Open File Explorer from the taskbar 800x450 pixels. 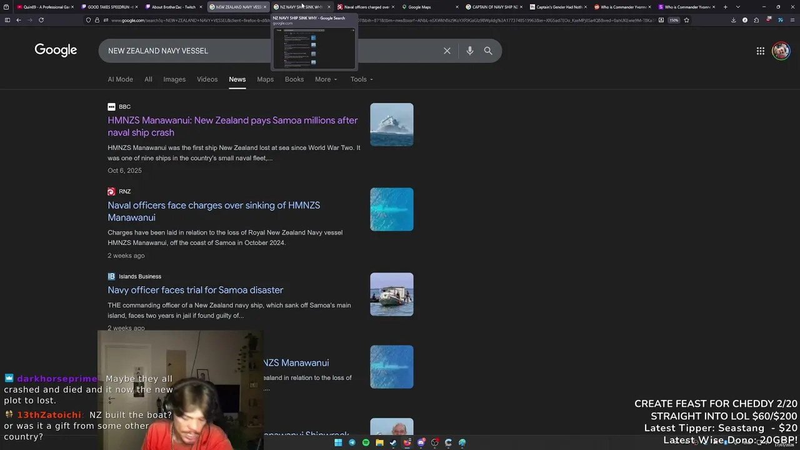[379, 442]
